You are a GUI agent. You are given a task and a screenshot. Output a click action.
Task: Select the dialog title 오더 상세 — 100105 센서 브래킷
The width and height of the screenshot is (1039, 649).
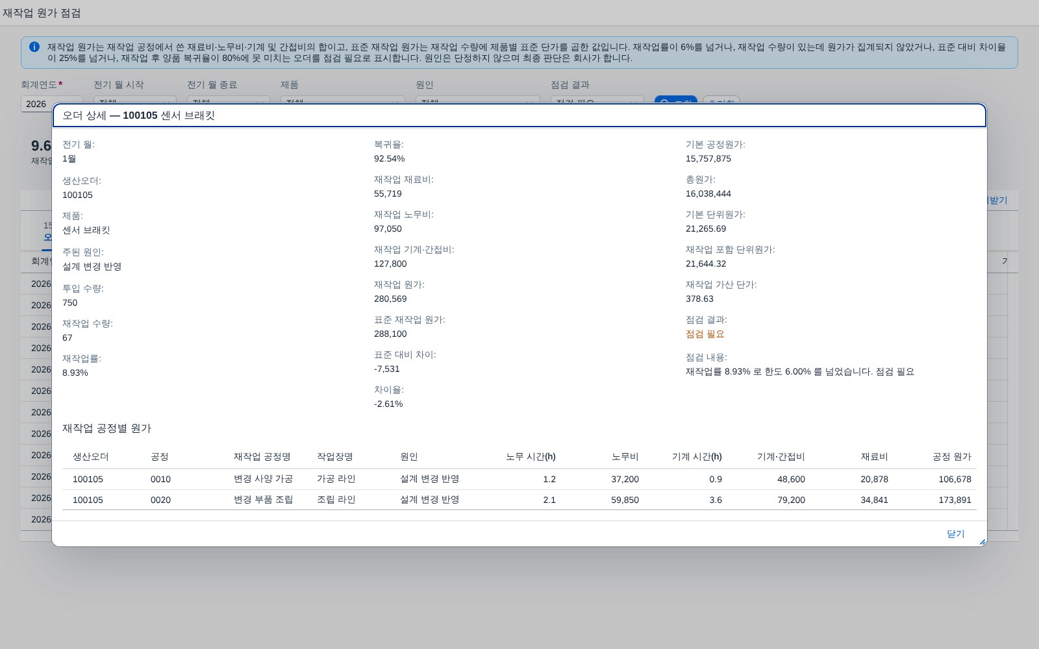point(138,116)
